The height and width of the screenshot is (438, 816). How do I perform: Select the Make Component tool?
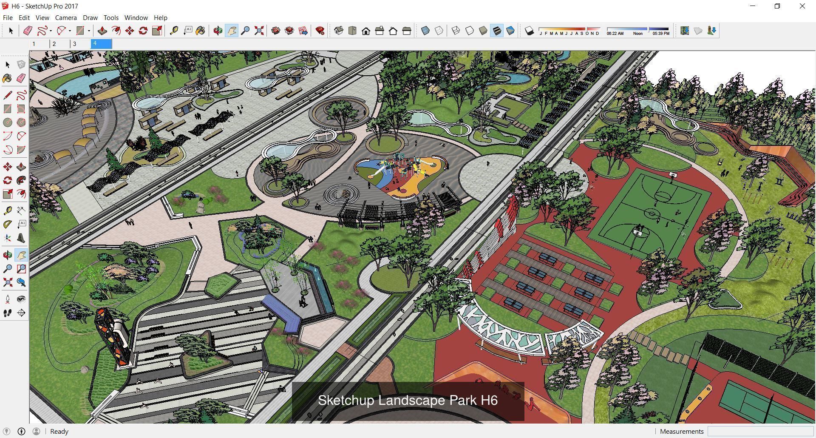[21, 65]
